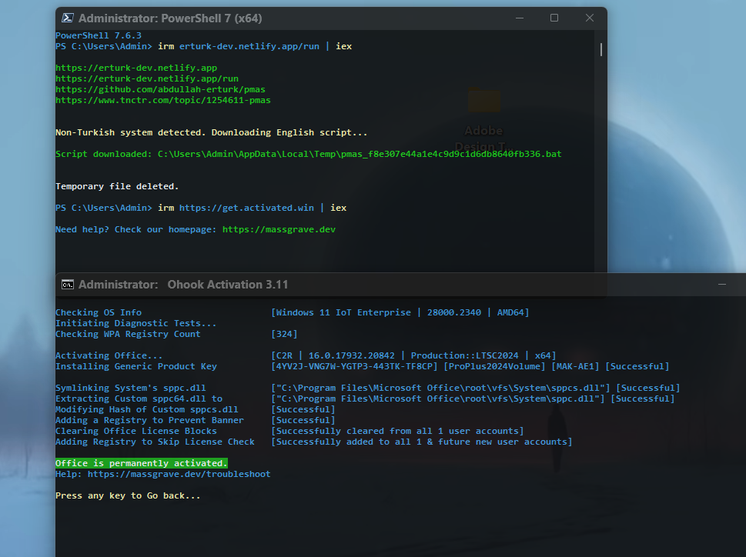Click the PowerShell 7 title bar icon

68,18
